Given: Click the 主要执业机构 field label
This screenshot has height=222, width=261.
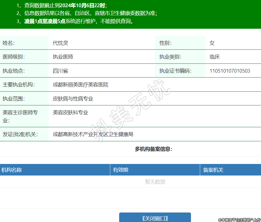Looking at the screenshot, I should coord(18,85).
